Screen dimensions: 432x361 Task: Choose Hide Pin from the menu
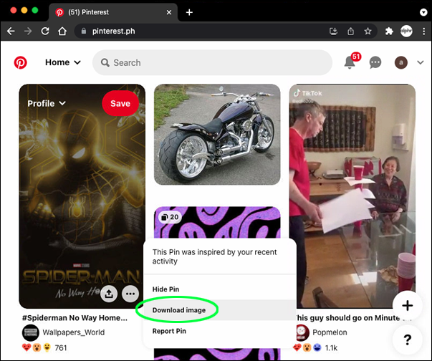pyautogui.click(x=166, y=289)
